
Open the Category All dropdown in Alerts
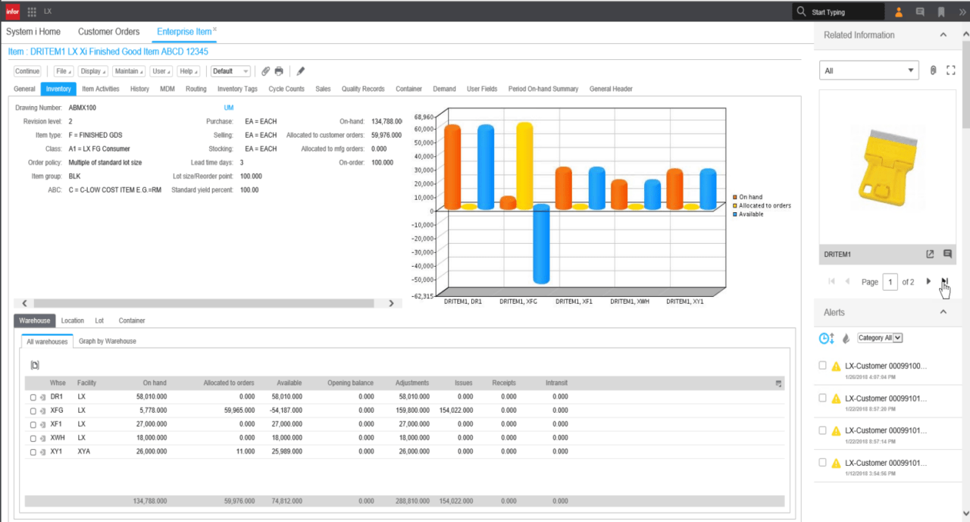pyautogui.click(x=879, y=338)
